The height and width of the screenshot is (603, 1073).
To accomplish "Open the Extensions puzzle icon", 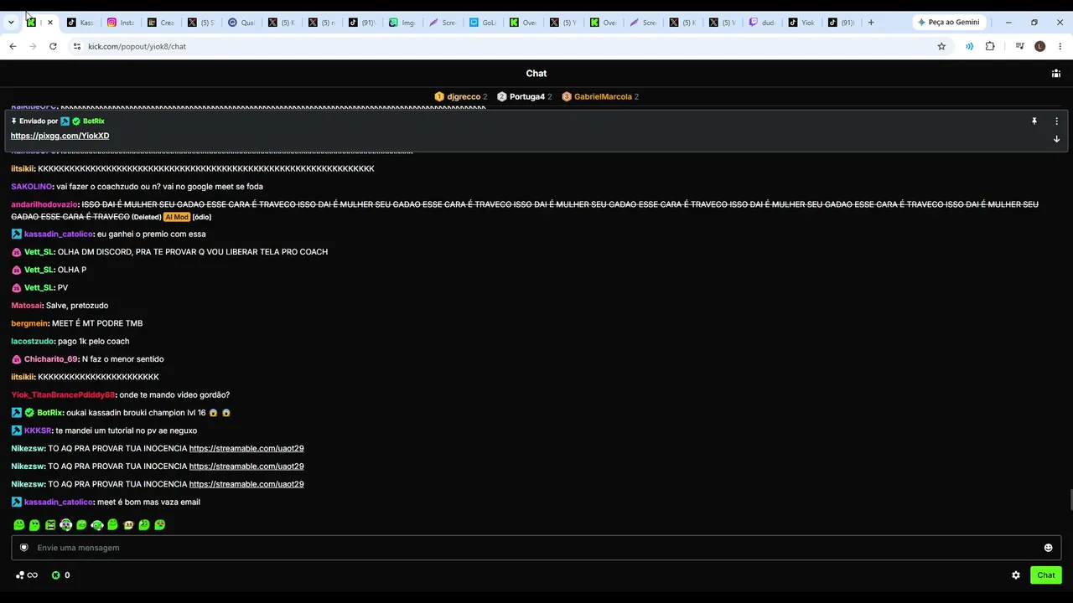I will coord(990,46).
